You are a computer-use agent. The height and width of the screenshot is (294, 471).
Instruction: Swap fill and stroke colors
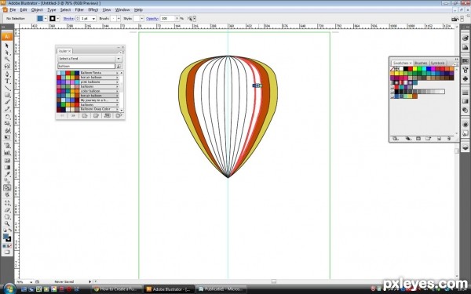[10, 230]
